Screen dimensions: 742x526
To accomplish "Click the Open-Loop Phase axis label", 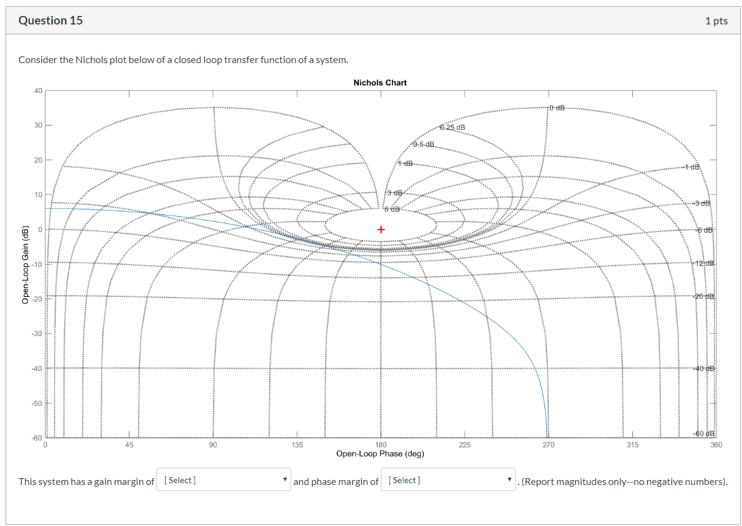I will click(x=380, y=454).
